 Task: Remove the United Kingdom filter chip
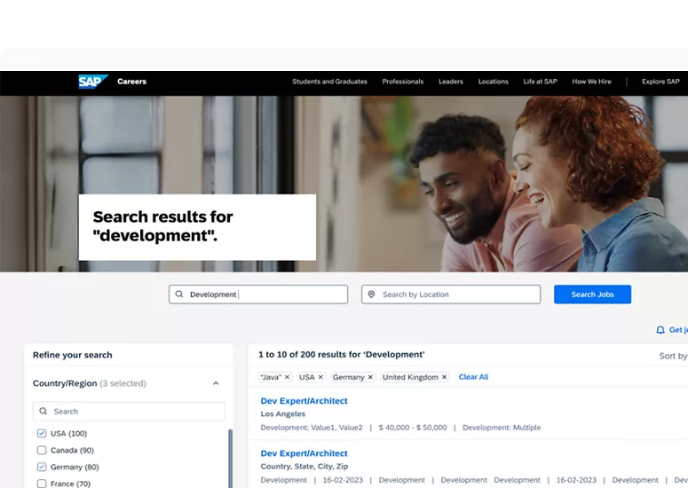445,377
